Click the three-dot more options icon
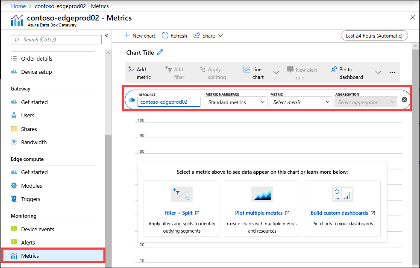420x268 pixels. [x=392, y=73]
